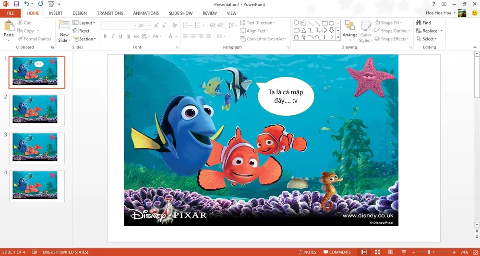Toggle text Shadow formatting
The image size is (480, 256).
(x=129, y=36)
